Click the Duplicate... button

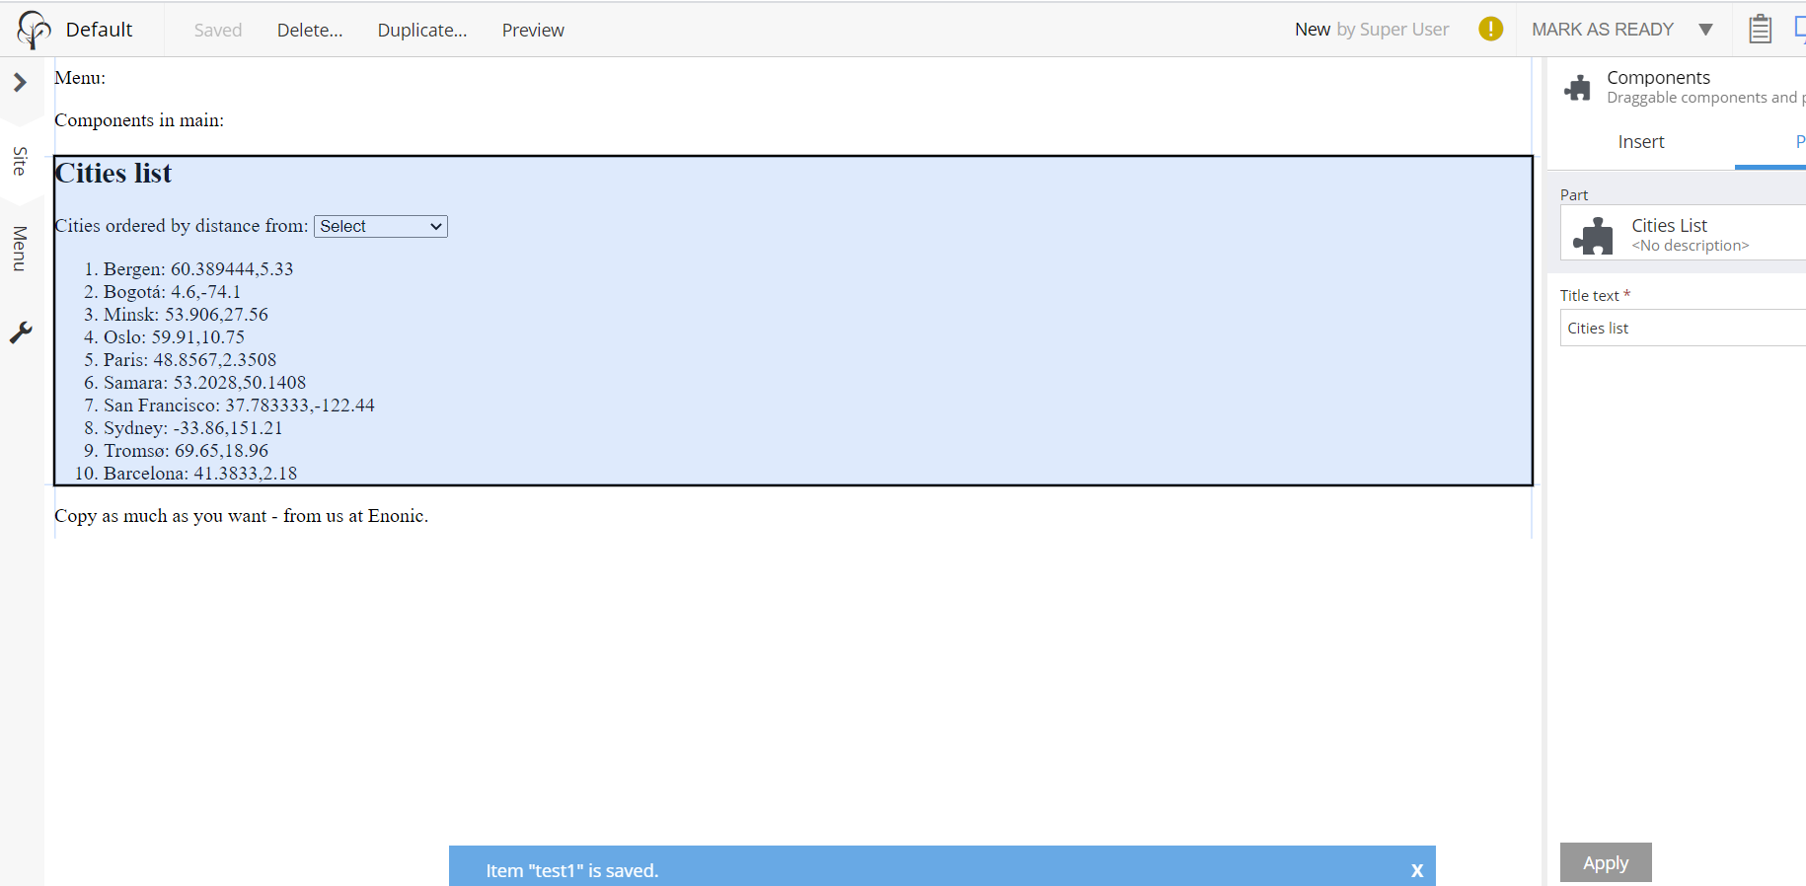(422, 31)
